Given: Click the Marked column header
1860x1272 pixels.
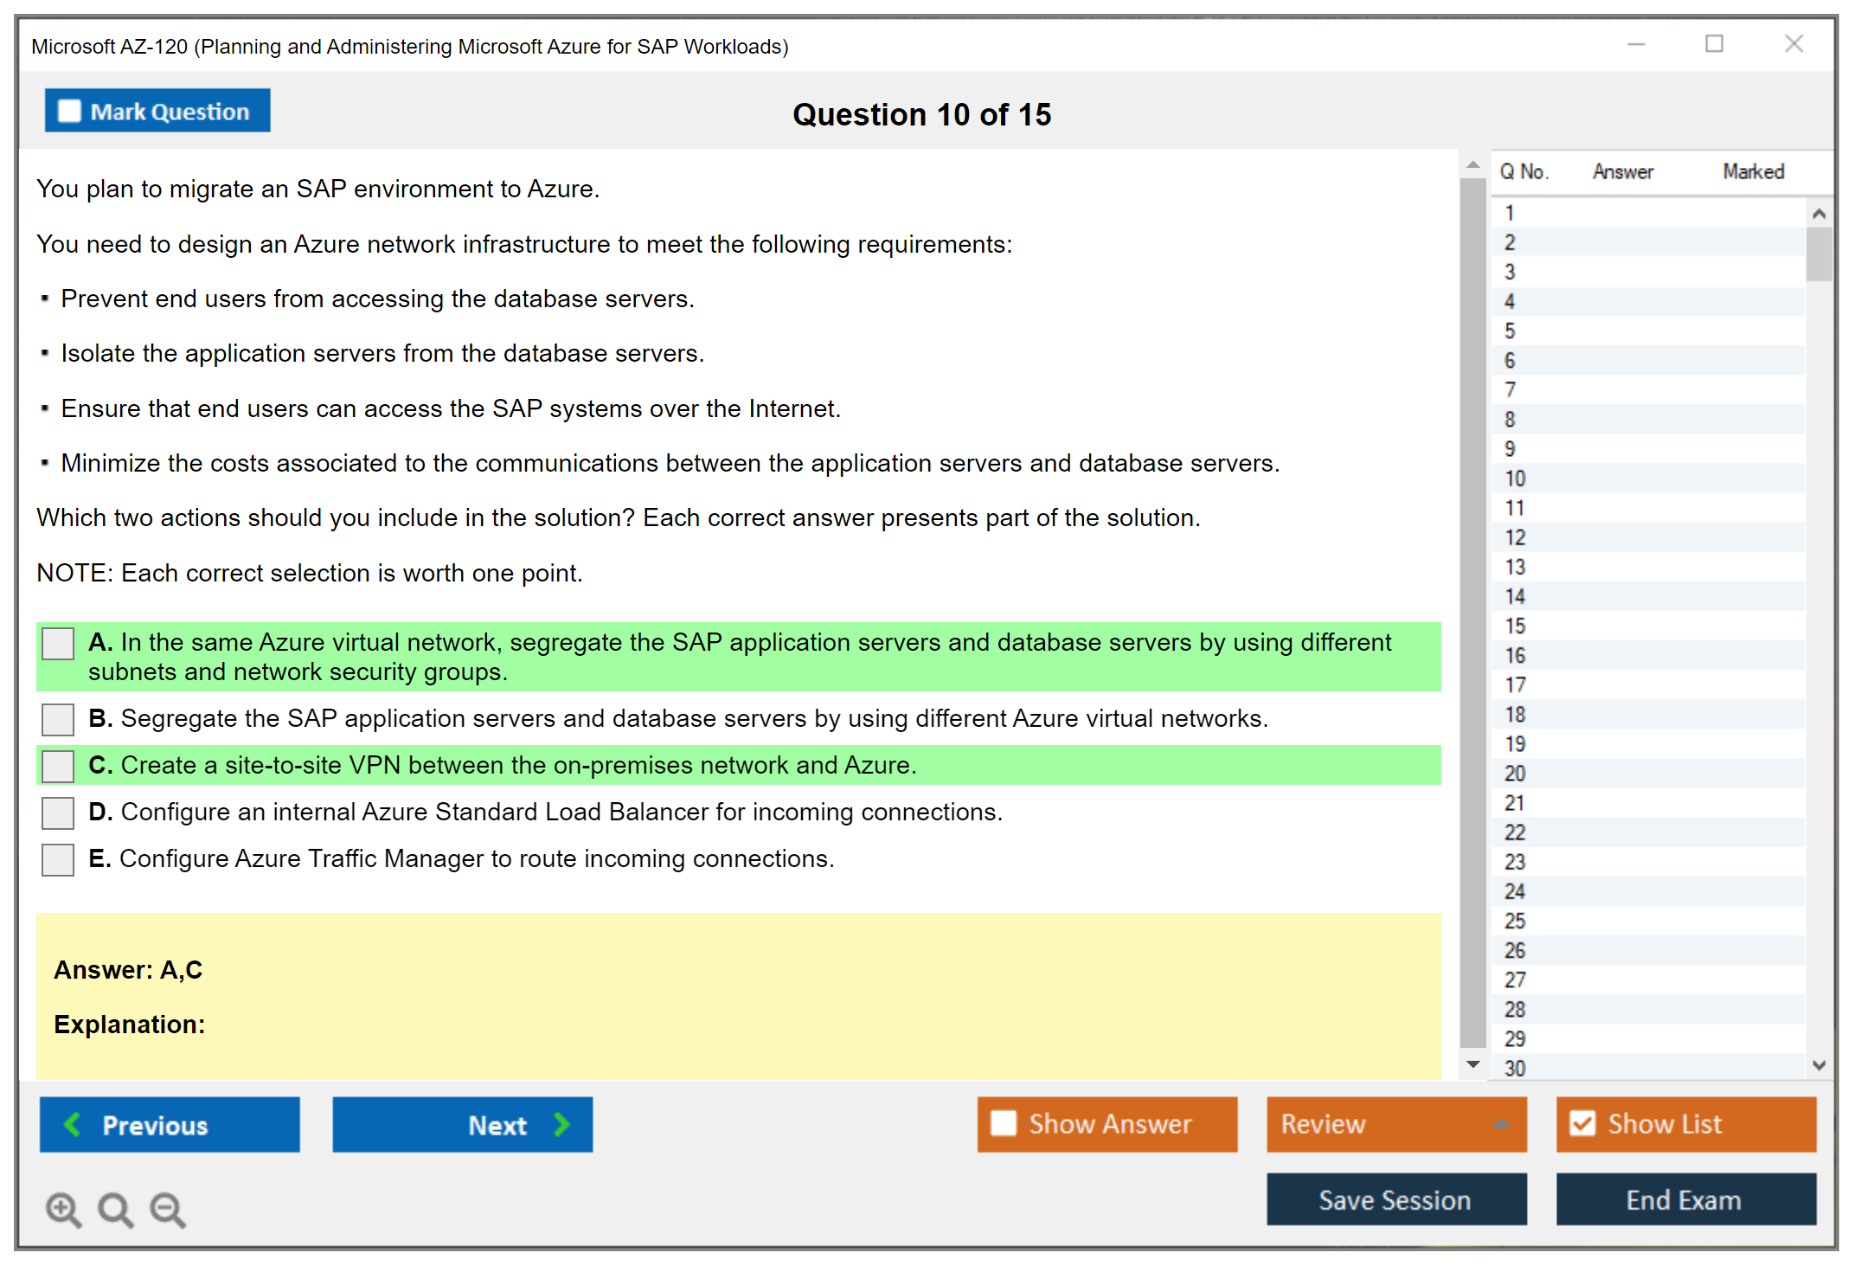Looking at the screenshot, I should pyautogui.click(x=1753, y=171).
